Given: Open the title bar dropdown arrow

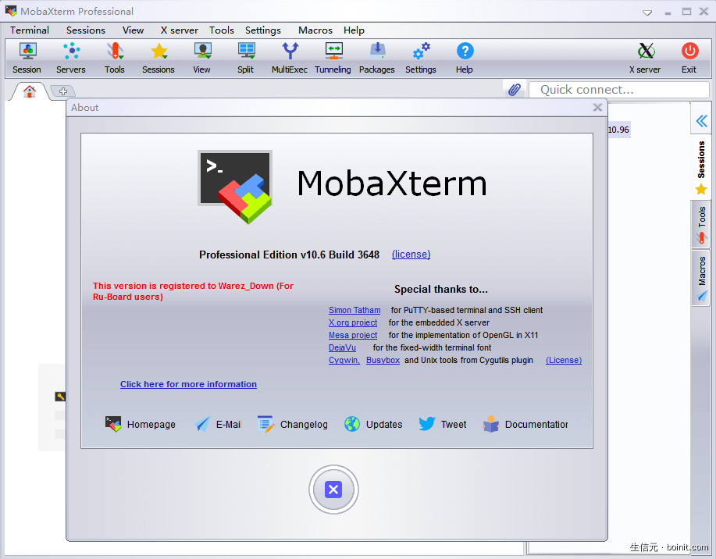Looking at the screenshot, I should 647,12.
